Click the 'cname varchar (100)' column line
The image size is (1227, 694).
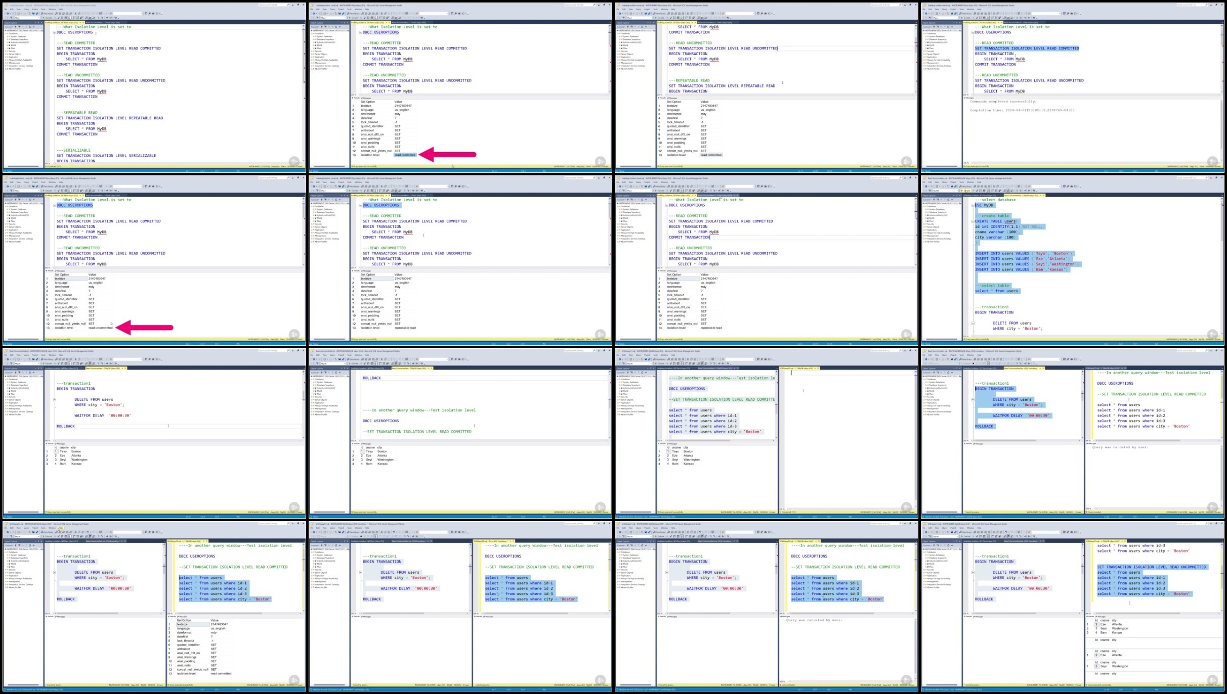pyautogui.click(x=997, y=232)
